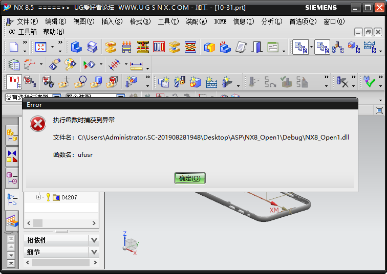Viewport: 387px width, 274px height.
Task: Click the blue door shop documentation icon
Action: [x=257, y=47]
